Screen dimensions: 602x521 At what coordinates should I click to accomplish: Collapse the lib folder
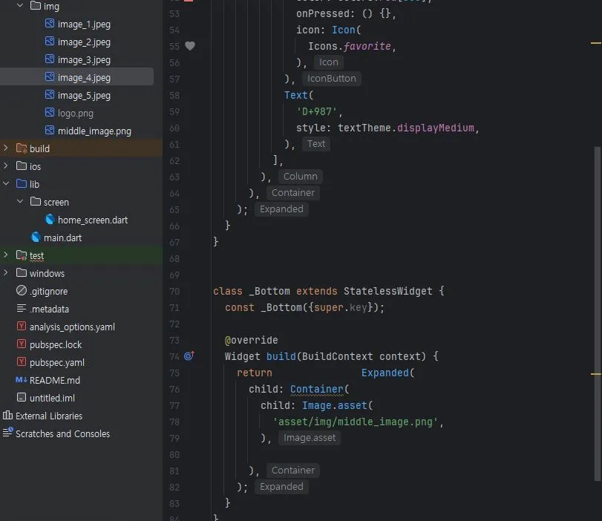(7, 184)
